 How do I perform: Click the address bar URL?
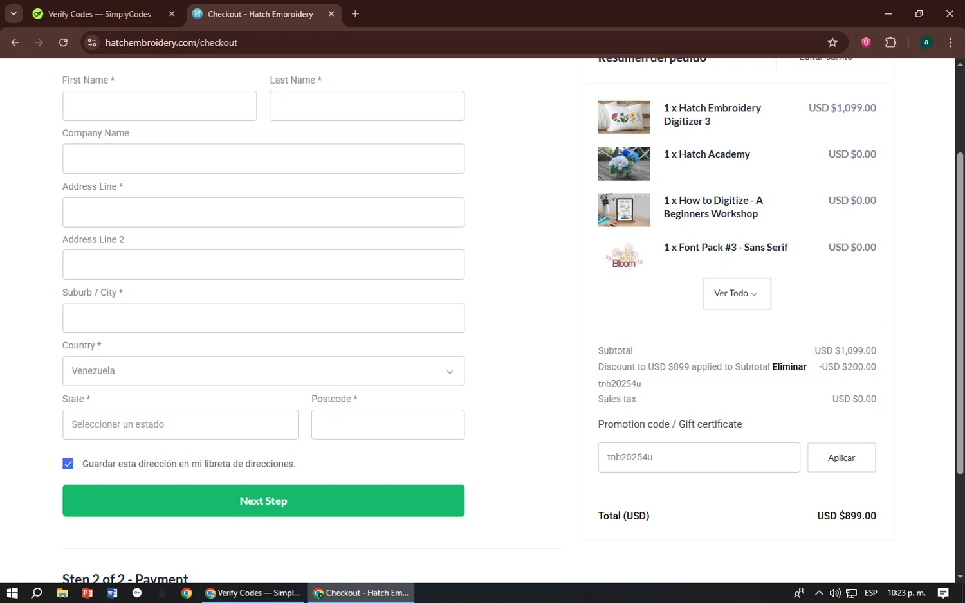tap(171, 42)
